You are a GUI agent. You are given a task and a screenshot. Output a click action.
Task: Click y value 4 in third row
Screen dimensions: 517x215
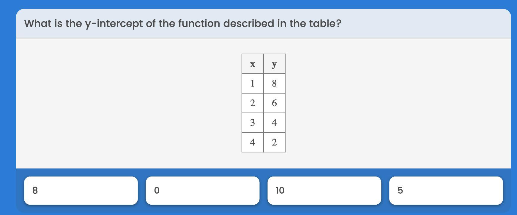[x=274, y=123]
